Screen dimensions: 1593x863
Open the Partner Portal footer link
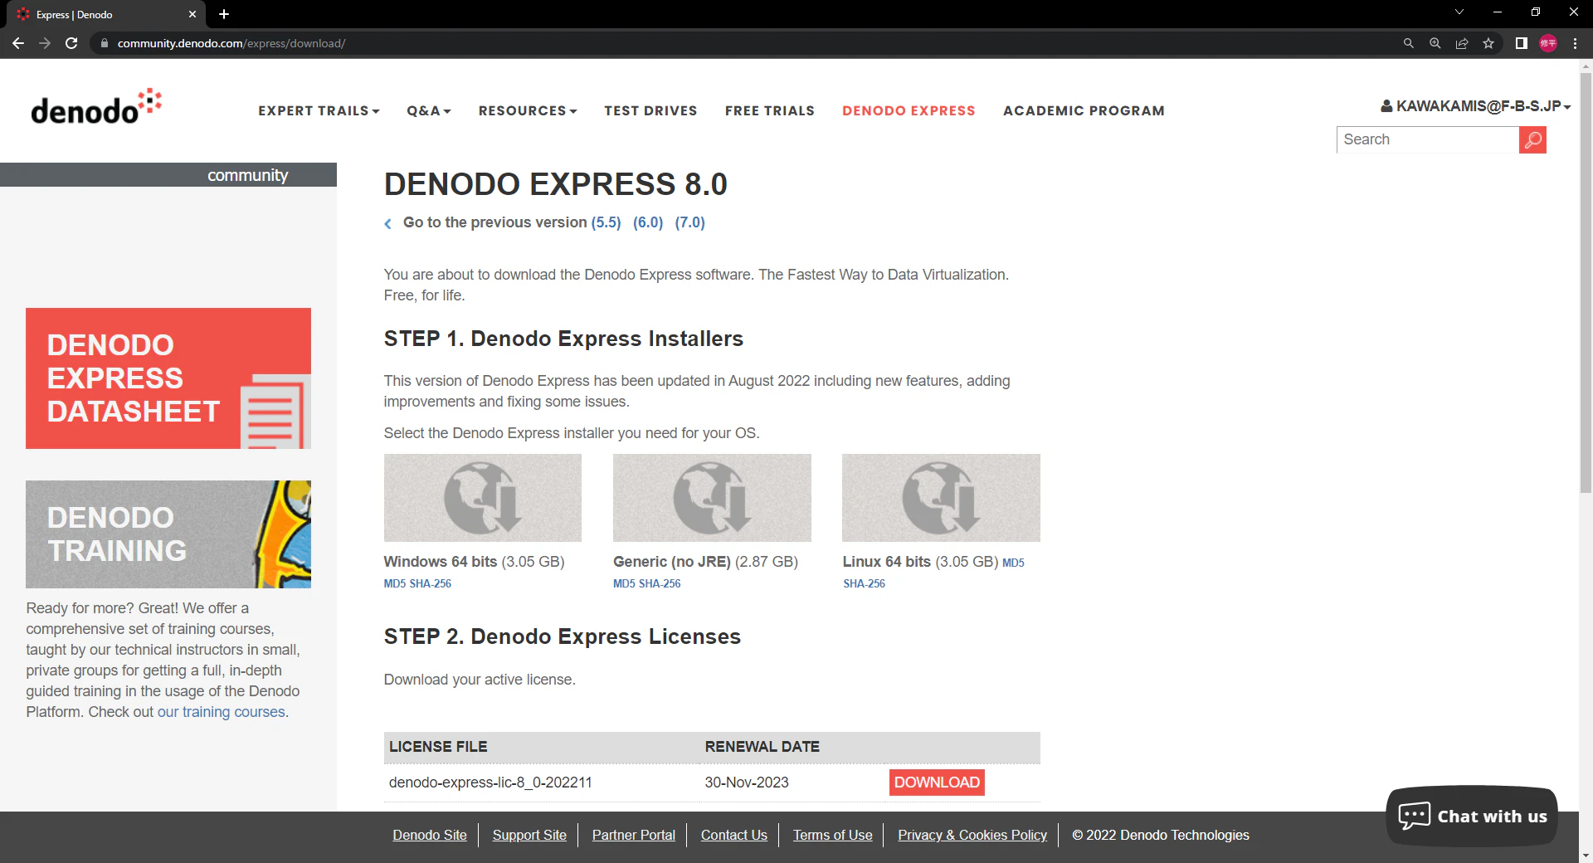pos(634,835)
